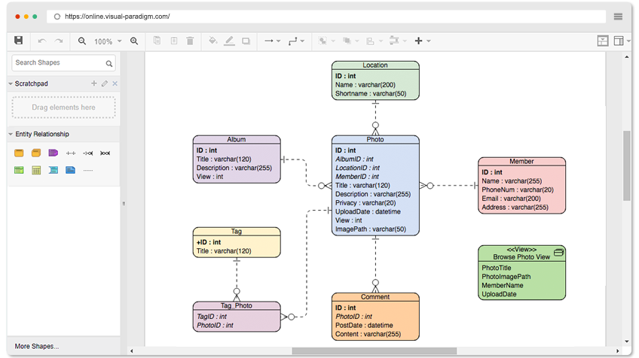Open the connection arrow style dropdown arrow
639x358 pixels.
pos(278,41)
